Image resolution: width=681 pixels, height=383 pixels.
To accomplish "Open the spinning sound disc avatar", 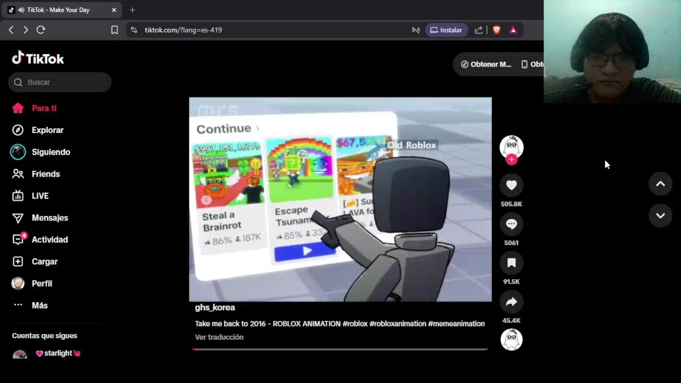I will (x=511, y=340).
